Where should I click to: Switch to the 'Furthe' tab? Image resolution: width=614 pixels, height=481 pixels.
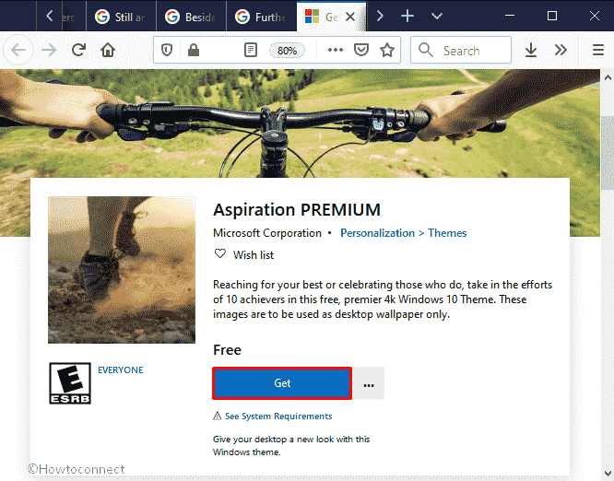(x=261, y=17)
